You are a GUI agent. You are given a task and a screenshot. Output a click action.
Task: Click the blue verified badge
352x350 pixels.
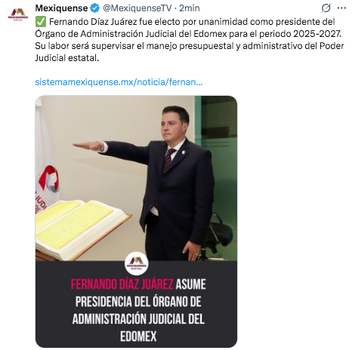(x=94, y=8)
